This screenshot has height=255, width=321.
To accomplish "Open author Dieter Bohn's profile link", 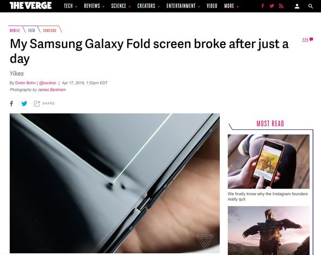I will [25, 83].
